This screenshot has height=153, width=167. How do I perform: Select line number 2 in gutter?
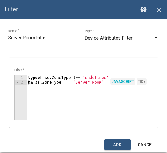coord(22,82)
